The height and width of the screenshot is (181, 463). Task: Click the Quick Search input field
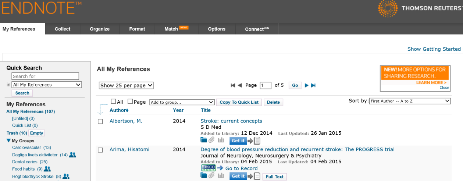[x=45, y=76]
